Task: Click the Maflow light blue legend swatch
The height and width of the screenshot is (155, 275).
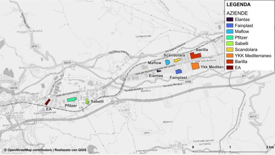Action: [x=230, y=32]
